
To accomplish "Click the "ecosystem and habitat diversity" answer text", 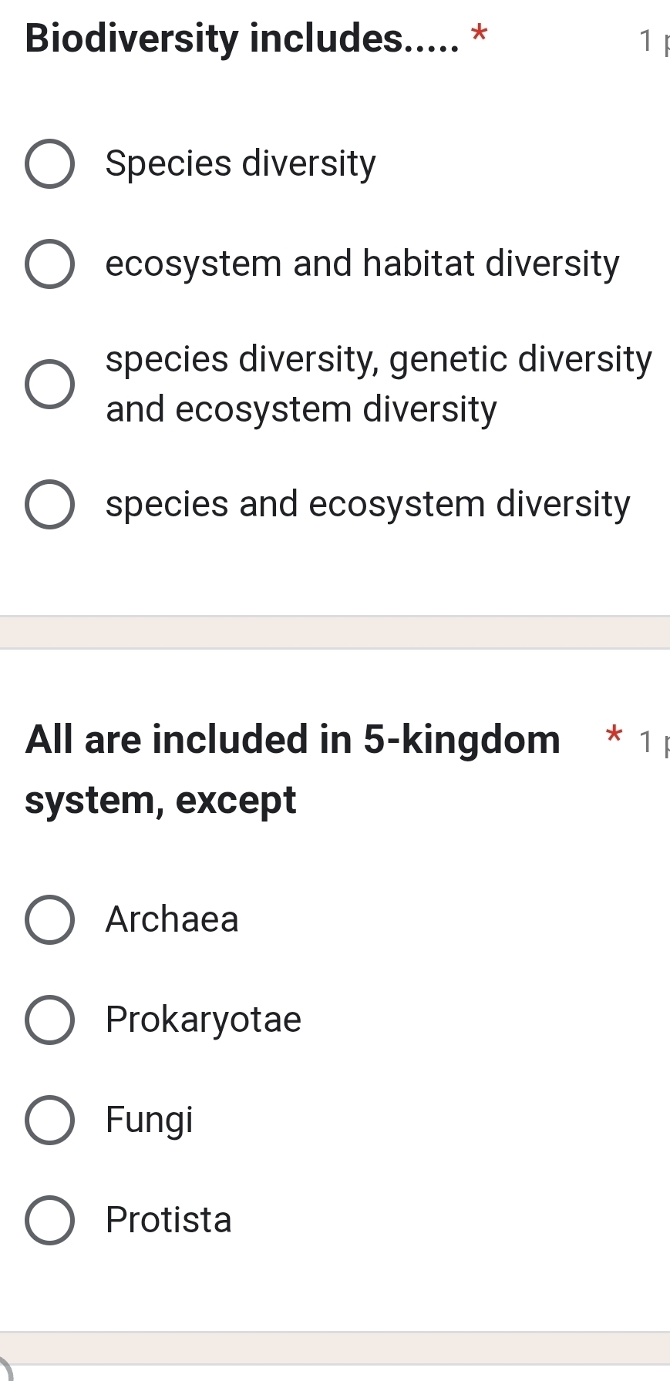I will 362,264.
